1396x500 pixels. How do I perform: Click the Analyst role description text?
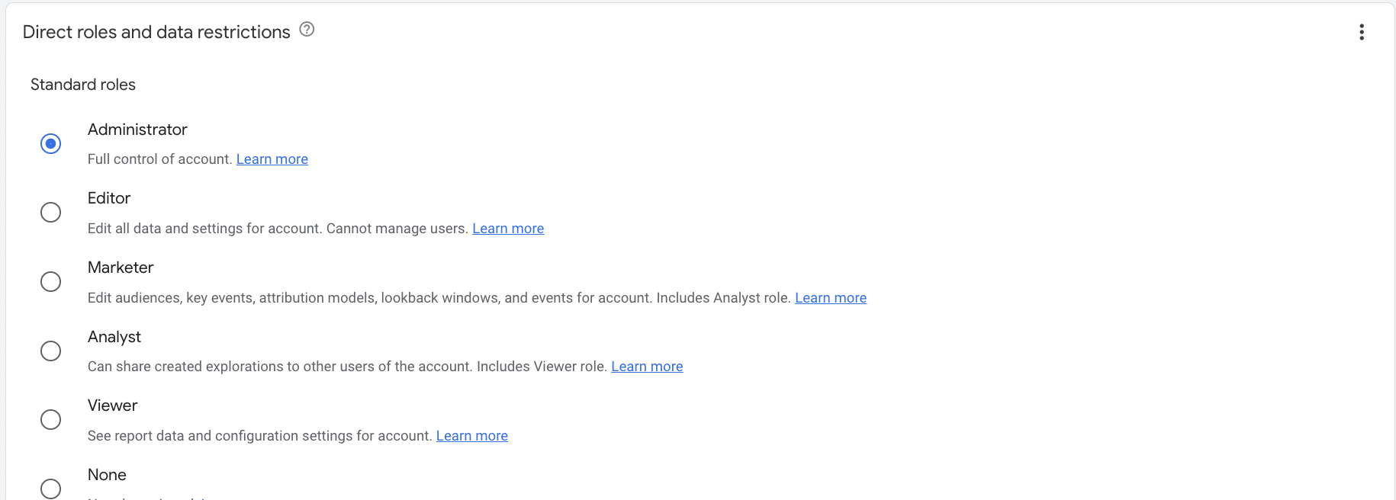tap(343, 366)
